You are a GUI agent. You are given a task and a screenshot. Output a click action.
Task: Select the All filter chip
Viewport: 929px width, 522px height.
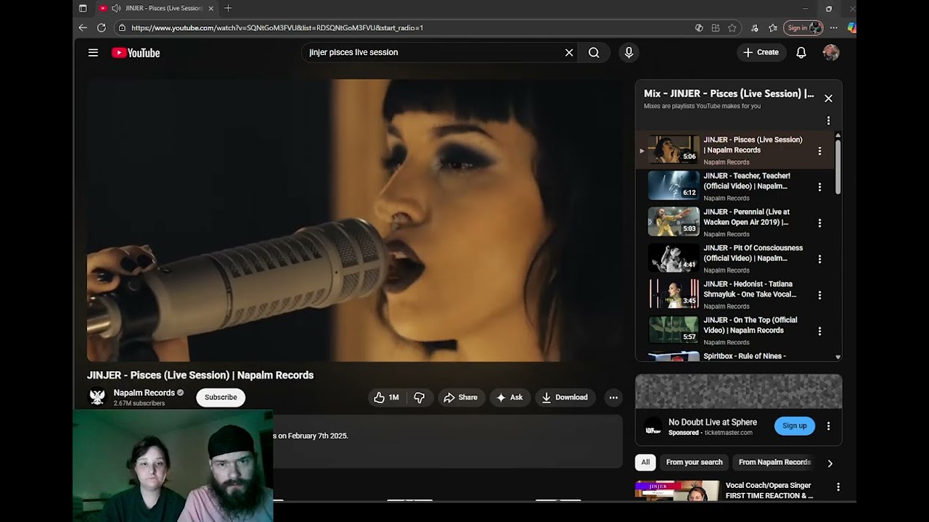(645, 463)
